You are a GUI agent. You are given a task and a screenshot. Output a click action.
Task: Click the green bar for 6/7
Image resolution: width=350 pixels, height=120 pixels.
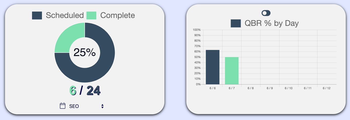tap(232, 71)
